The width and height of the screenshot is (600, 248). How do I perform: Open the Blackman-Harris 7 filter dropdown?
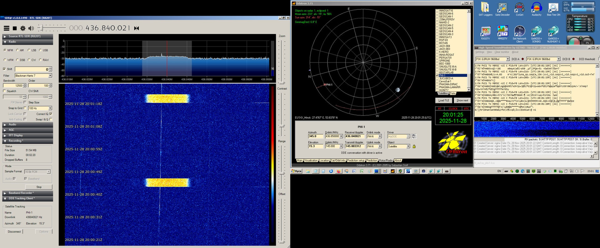(x=50, y=76)
